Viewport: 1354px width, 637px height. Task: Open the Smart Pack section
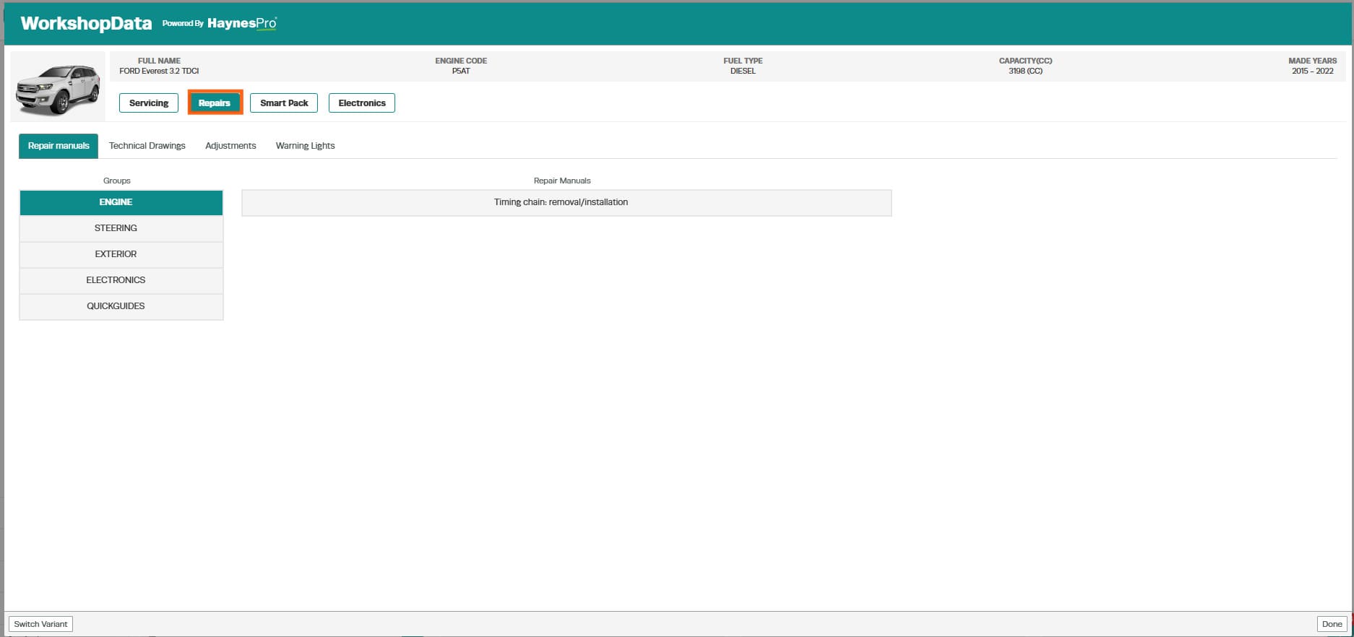[x=284, y=103]
